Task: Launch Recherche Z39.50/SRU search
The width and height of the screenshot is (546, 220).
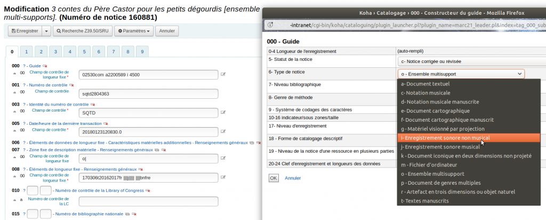Action: 83,31
